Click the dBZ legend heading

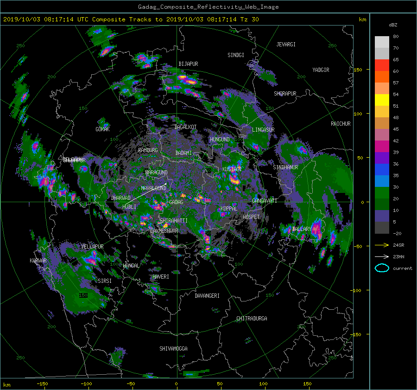393,25
